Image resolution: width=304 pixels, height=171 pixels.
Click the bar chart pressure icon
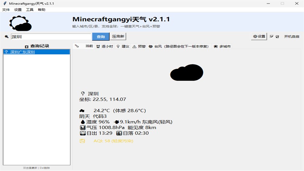(x=83, y=127)
